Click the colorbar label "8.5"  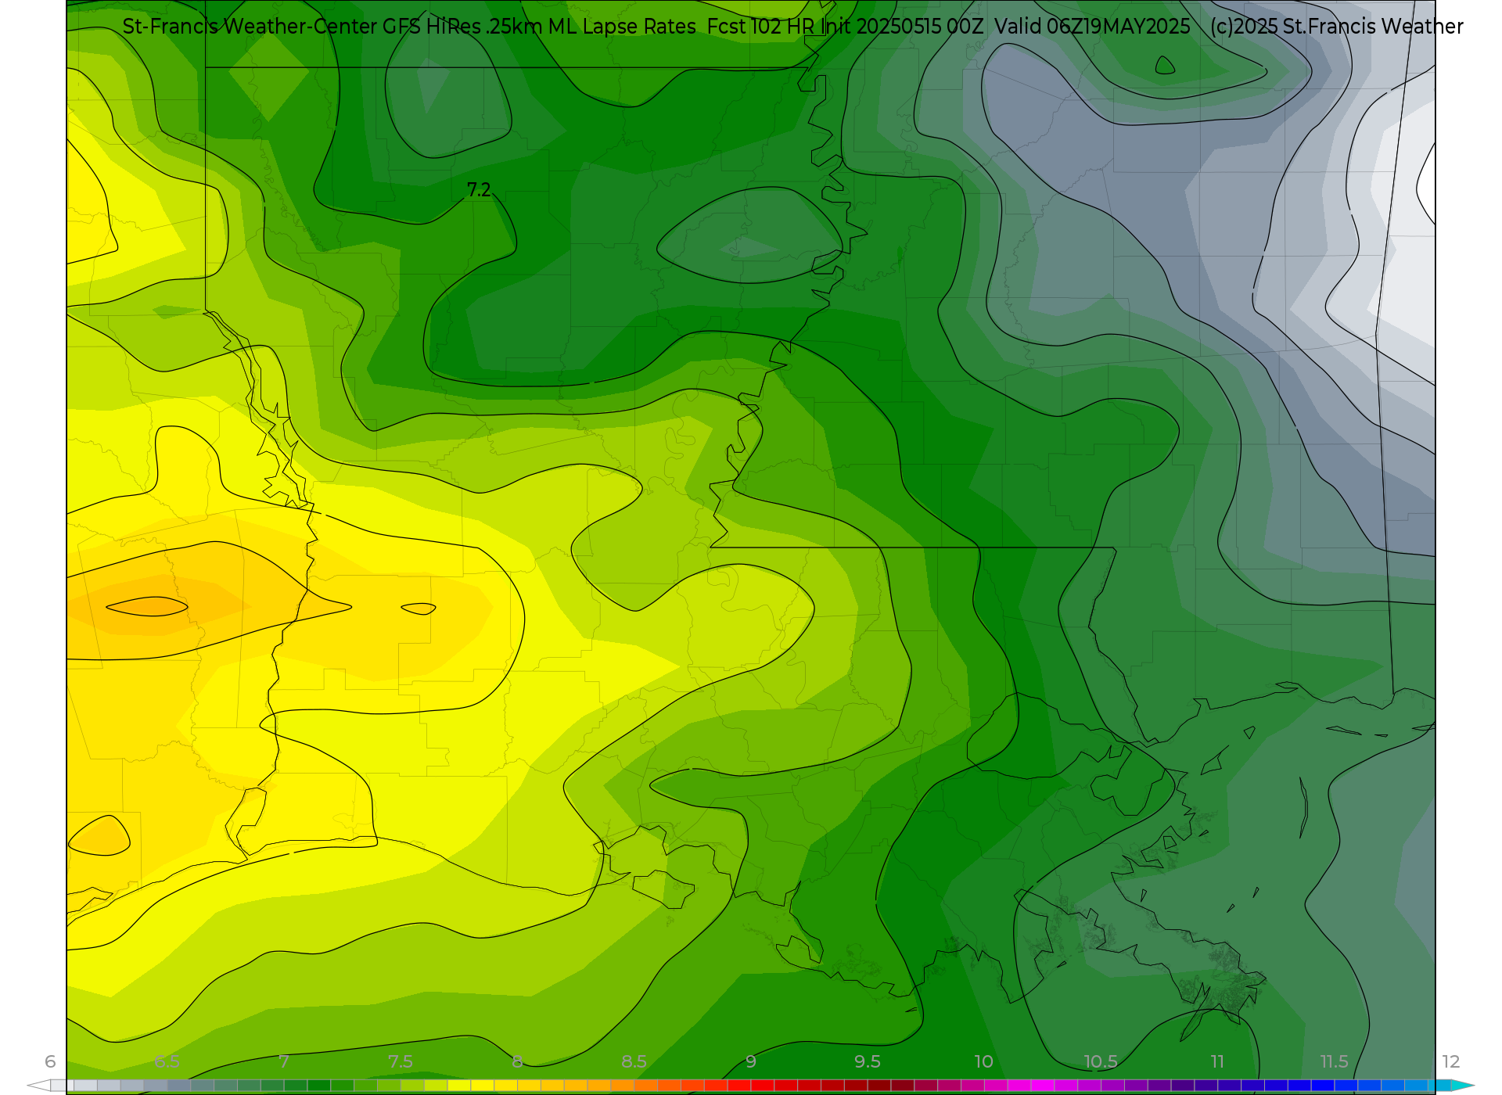[x=634, y=1061]
